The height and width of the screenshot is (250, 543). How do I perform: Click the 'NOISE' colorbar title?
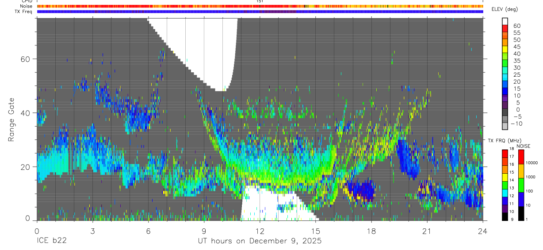[524, 146]
